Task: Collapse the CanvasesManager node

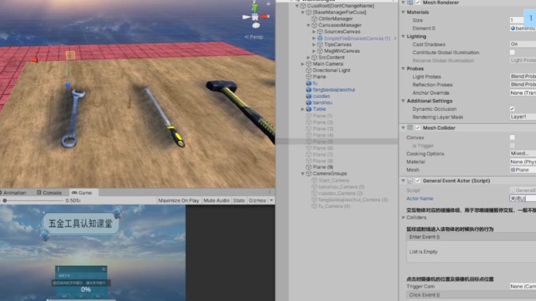Action: click(x=308, y=25)
